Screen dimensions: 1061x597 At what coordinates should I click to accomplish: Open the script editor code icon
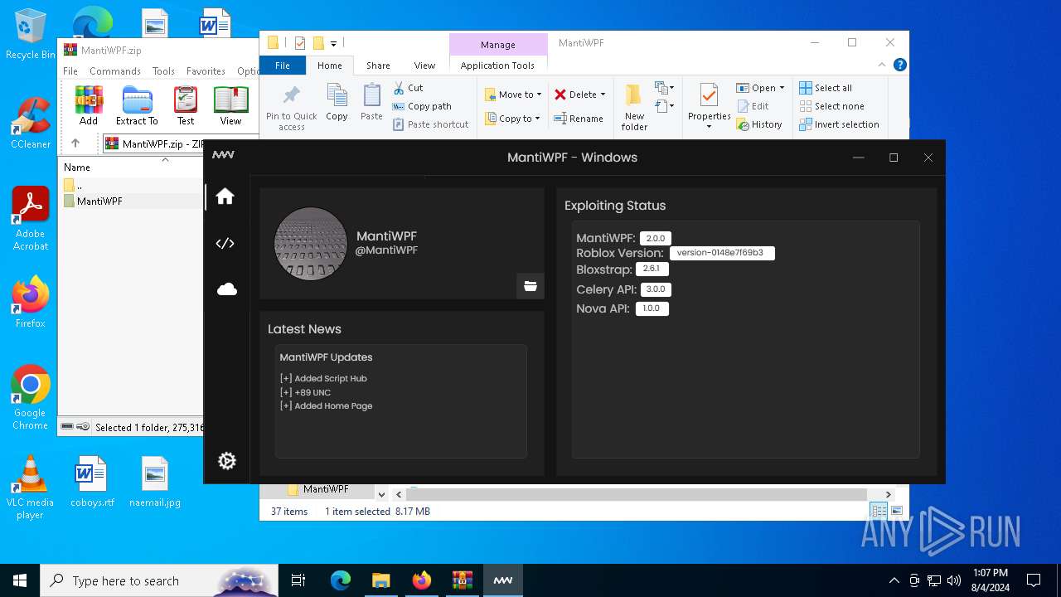point(225,243)
